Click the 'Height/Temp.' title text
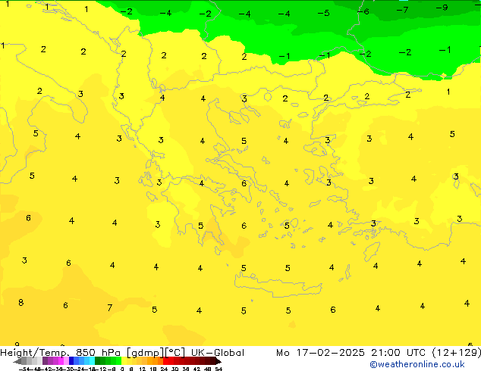Screen dimensions: 481x371 click(35, 353)
